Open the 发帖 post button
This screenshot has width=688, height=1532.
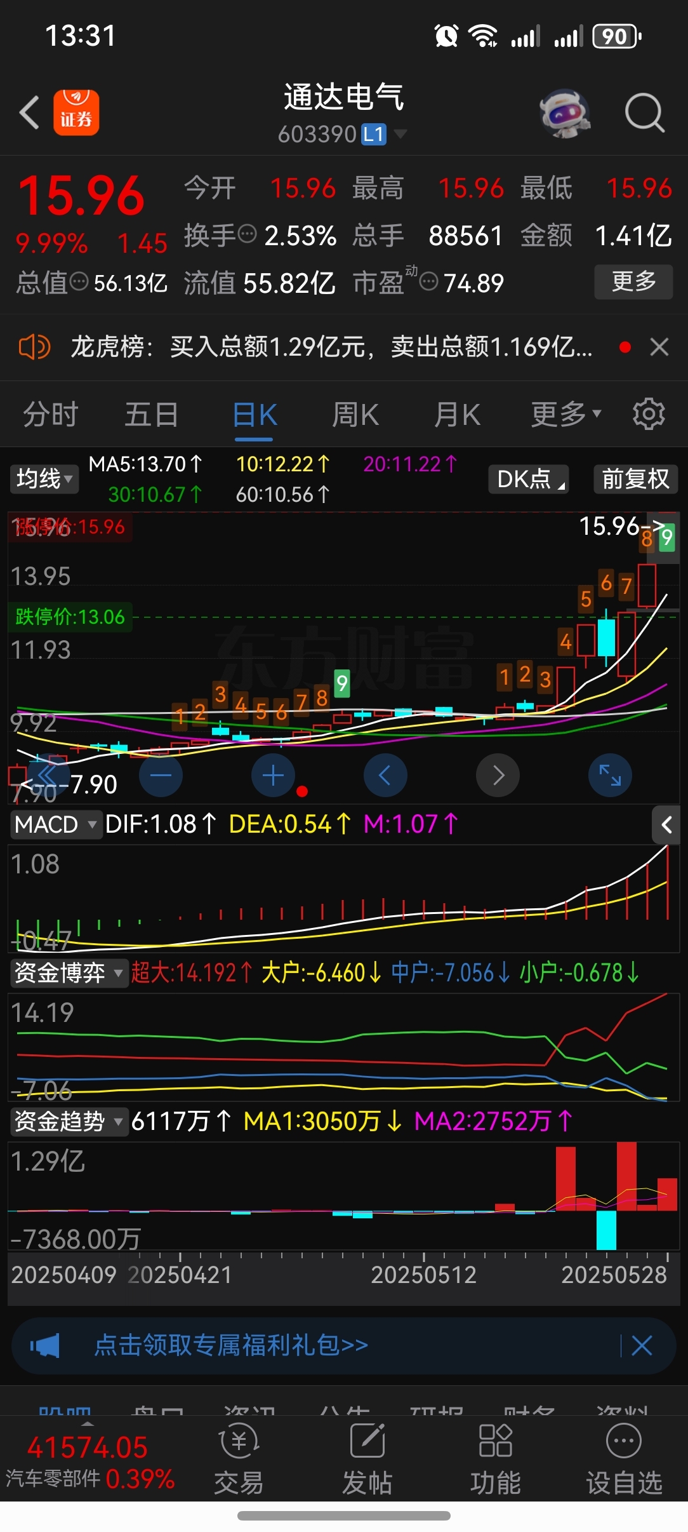[x=367, y=1458]
